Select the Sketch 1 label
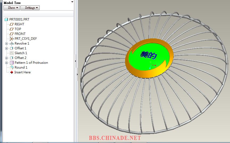230x143 pixels. (21, 53)
